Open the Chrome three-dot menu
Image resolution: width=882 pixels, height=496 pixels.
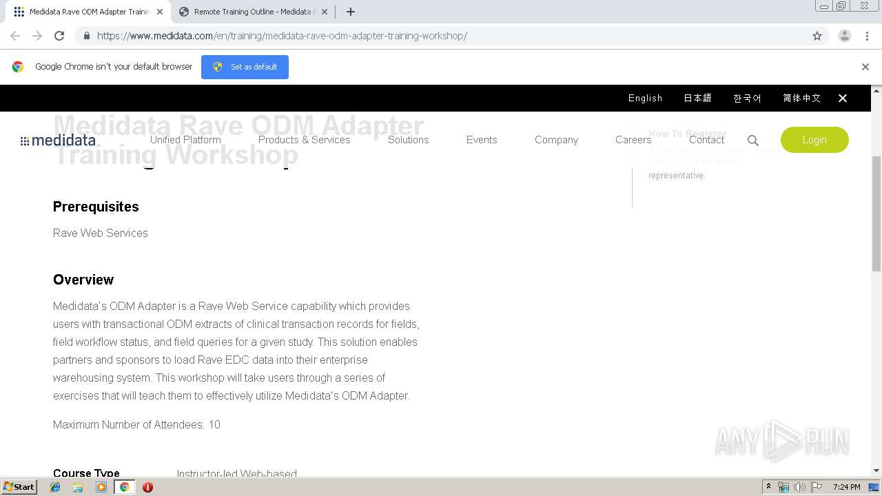[x=867, y=36]
